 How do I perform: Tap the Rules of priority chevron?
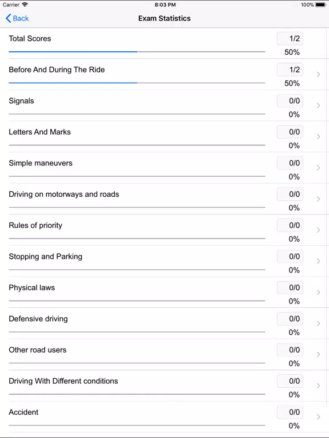click(318, 230)
